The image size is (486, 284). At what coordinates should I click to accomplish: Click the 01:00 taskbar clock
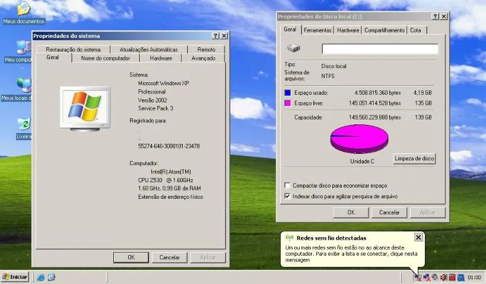pos(474,277)
